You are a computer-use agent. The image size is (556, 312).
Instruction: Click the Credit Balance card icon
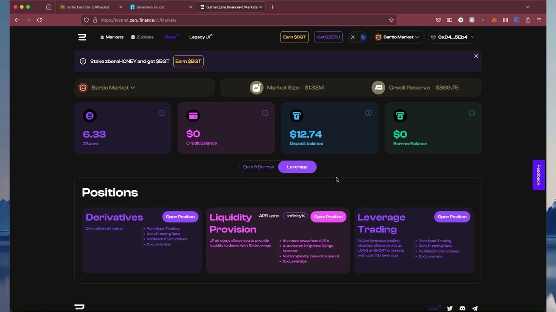pyautogui.click(x=193, y=116)
